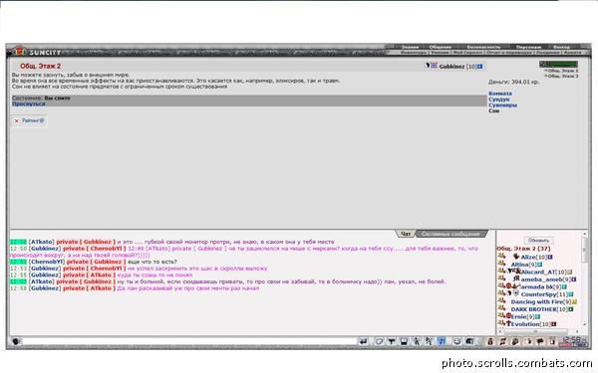Click the Проснуться link

tap(28, 103)
